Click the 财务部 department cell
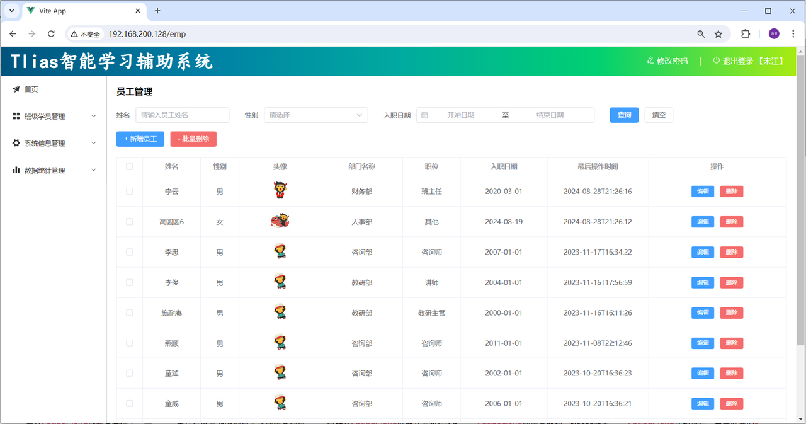 tap(362, 192)
